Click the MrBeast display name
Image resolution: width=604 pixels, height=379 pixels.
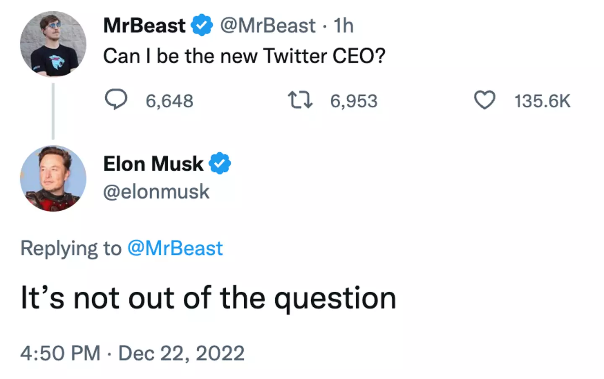click(144, 25)
